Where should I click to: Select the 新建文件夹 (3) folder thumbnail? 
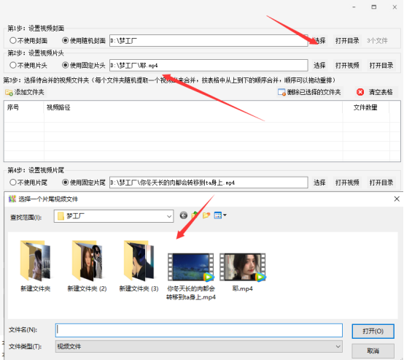139,261
